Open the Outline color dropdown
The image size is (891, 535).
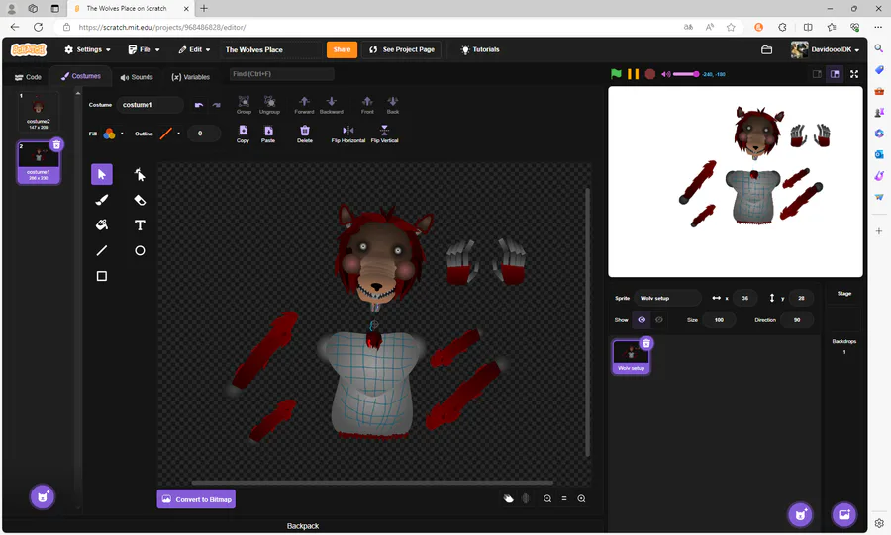coord(169,134)
